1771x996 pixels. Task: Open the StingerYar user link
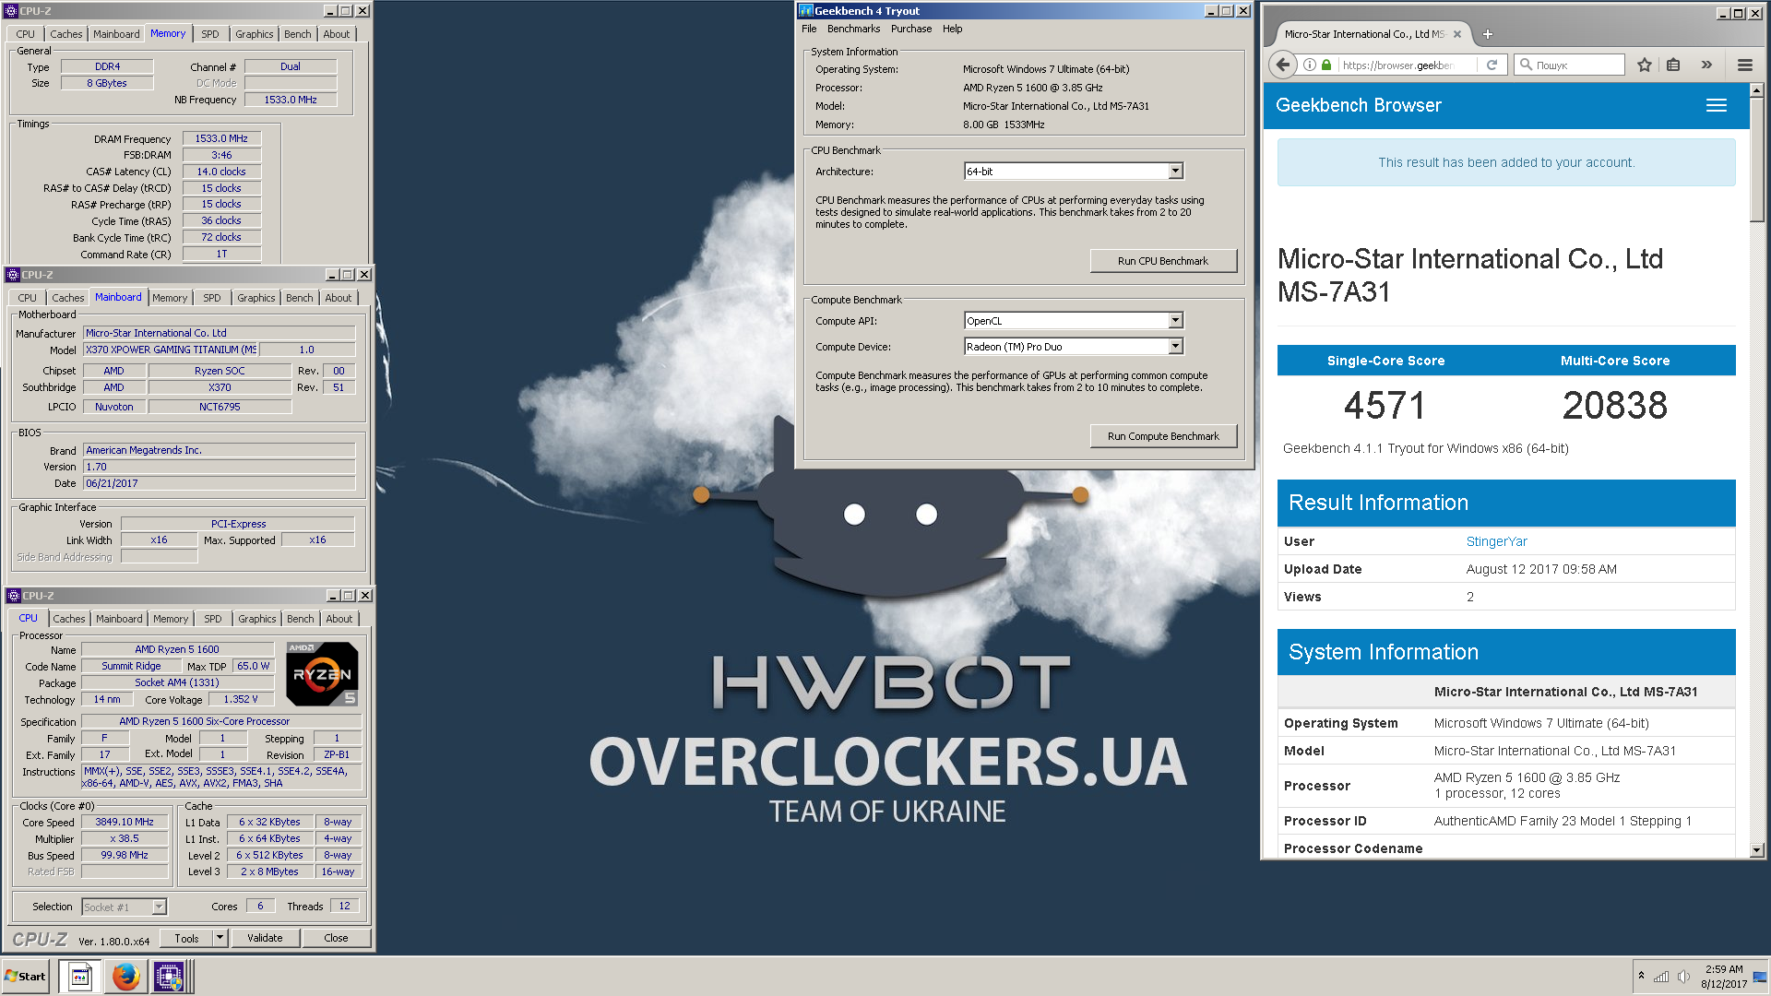point(1496,541)
